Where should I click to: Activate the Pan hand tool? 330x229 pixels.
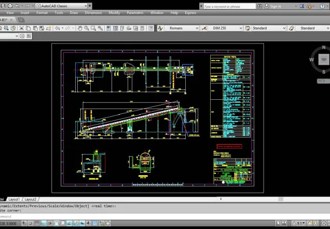[x=79, y=28]
